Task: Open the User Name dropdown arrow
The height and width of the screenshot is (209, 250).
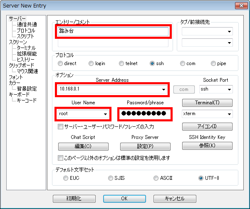Action: [x=105, y=114]
